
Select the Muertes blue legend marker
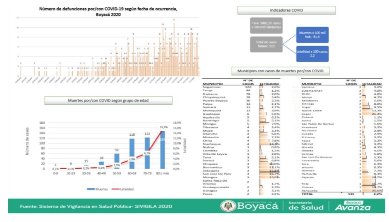(90, 189)
